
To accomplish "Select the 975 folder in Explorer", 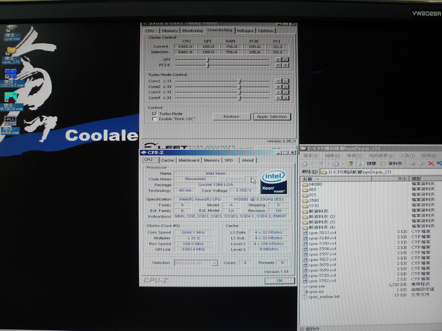I will tap(309, 195).
